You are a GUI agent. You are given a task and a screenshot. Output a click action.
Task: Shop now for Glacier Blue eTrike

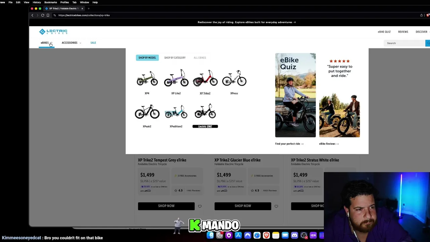(243, 206)
